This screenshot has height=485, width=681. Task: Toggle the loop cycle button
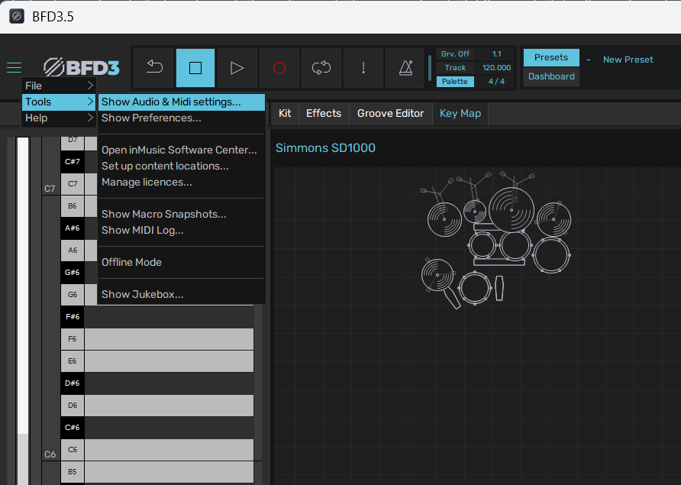coord(321,68)
